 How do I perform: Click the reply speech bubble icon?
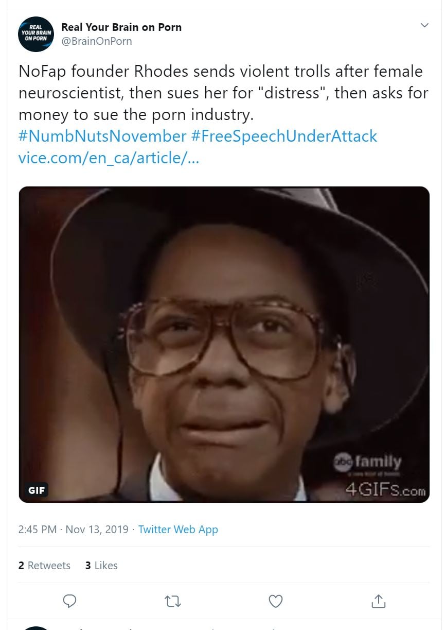tap(69, 601)
